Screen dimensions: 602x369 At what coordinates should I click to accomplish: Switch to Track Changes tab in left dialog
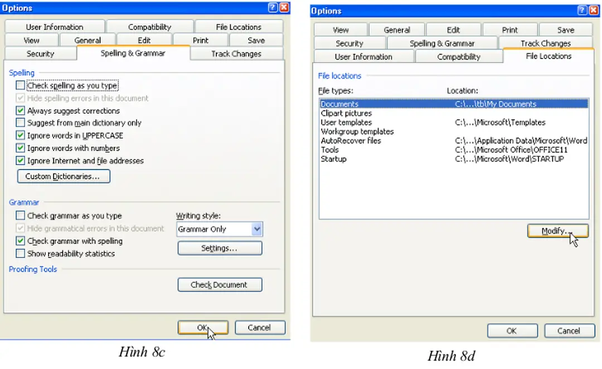[x=236, y=54]
